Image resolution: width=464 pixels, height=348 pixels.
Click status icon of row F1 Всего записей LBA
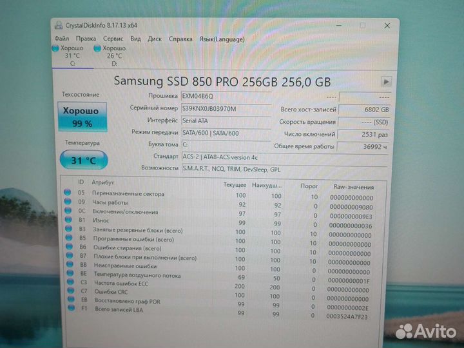point(72,308)
